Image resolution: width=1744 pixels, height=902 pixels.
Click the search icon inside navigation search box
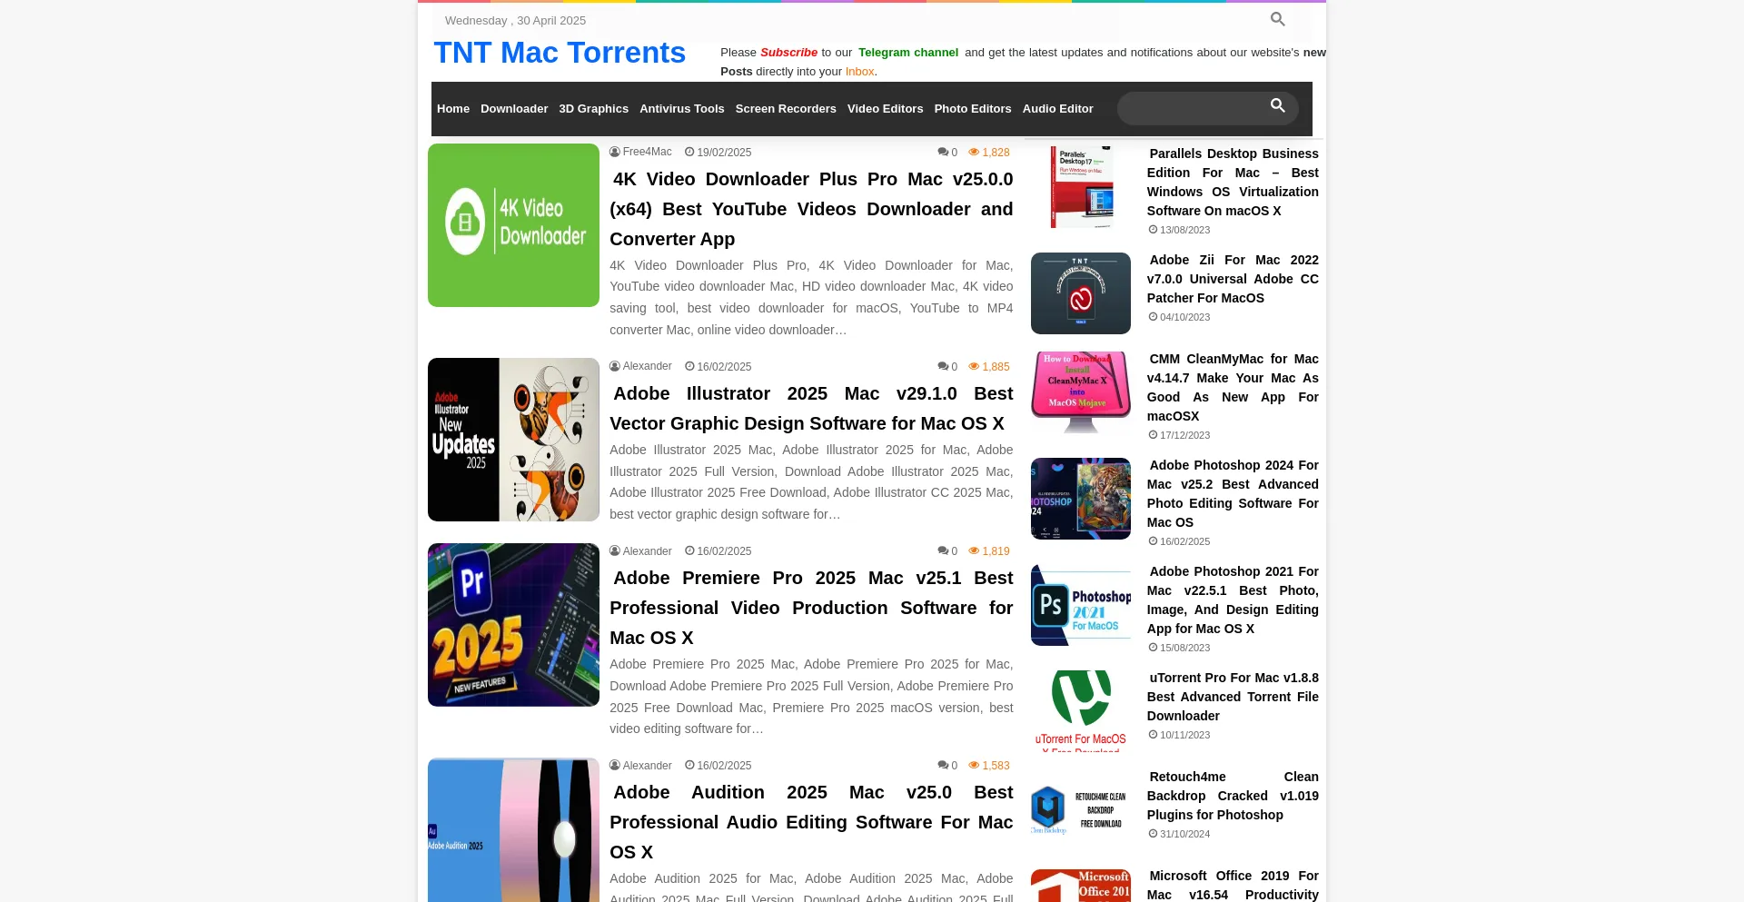coord(1277,105)
